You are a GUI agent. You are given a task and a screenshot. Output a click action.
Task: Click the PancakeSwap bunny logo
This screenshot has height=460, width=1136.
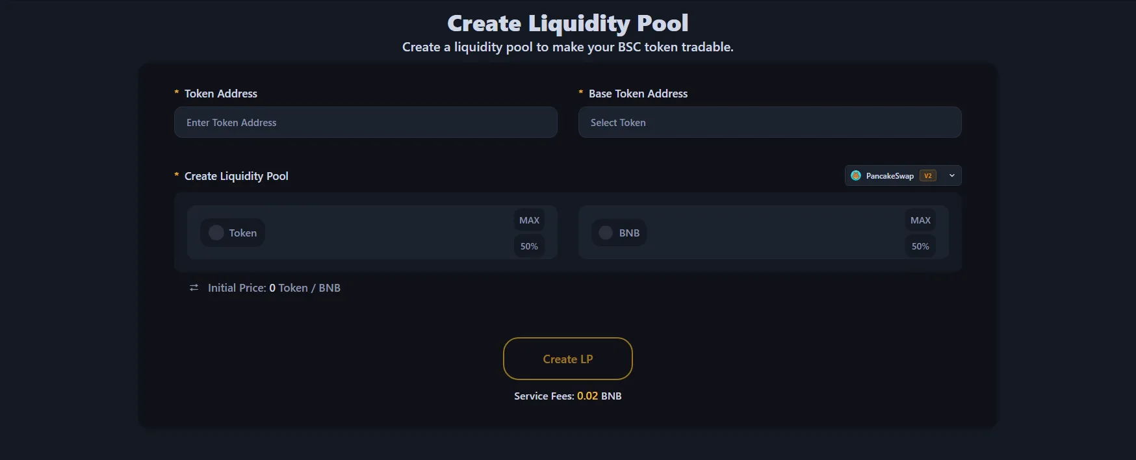[x=856, y=175]
